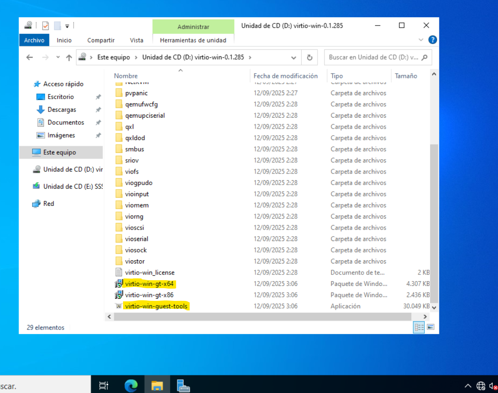Select the viosock folder
This screenshot has height=393, width=498.
click(x=135, y=250)
